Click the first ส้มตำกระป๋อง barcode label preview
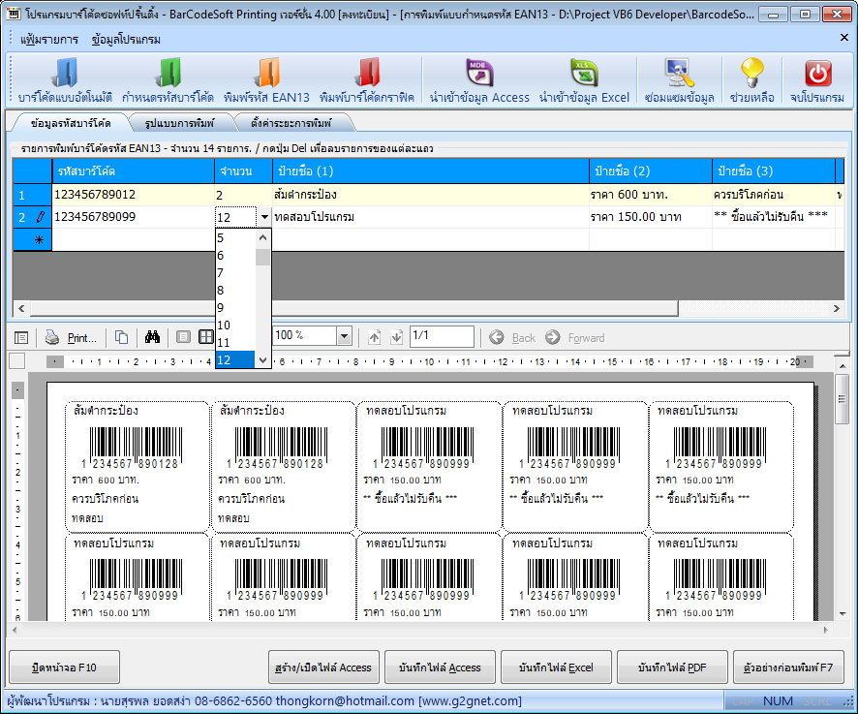Screen dimensions: 858x714 point(137,467)
